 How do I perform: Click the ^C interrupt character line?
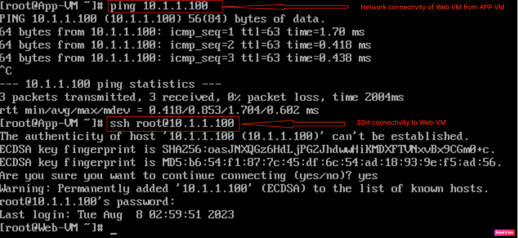click(x=6, y=70)
